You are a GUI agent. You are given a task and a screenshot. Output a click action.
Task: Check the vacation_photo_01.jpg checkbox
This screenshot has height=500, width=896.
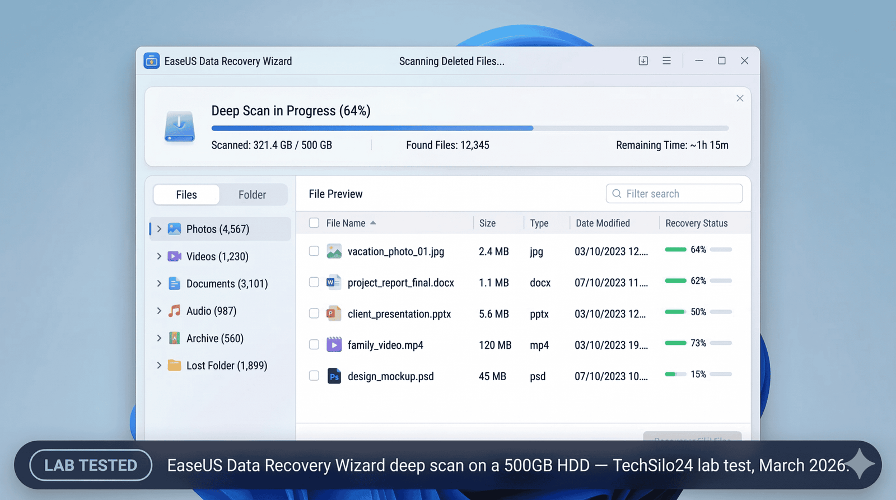click(314, 251)
